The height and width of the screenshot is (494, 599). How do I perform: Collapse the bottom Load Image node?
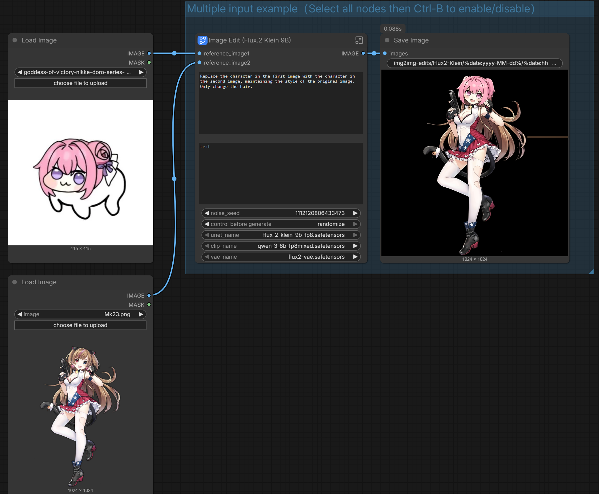(x=15, y=282)
